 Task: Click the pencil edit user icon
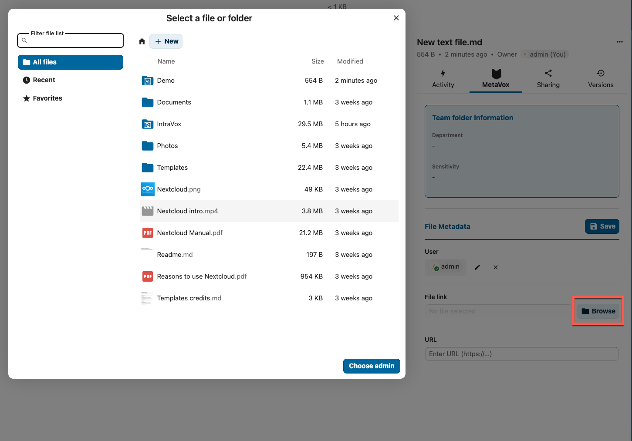pyautogui.click(x=477, y=267)
